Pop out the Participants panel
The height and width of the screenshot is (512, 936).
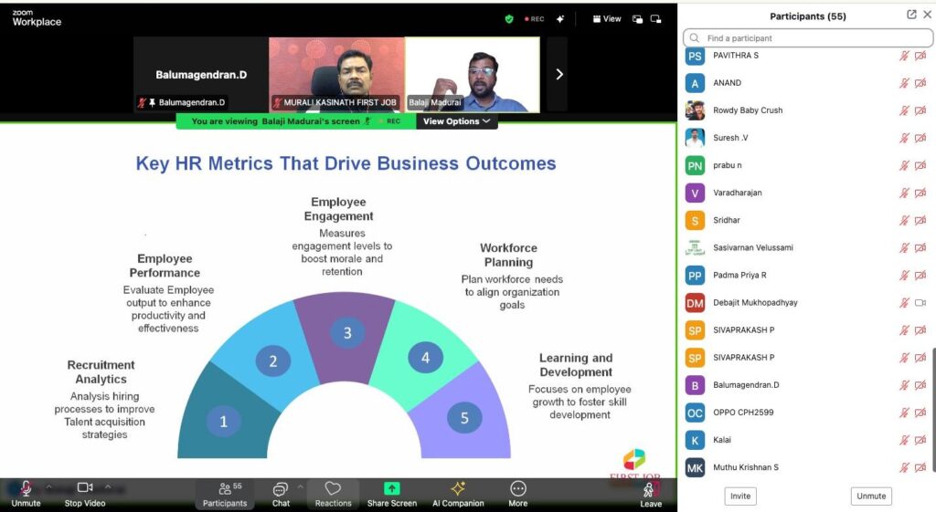pyautogui.click(x=911, y=15)
